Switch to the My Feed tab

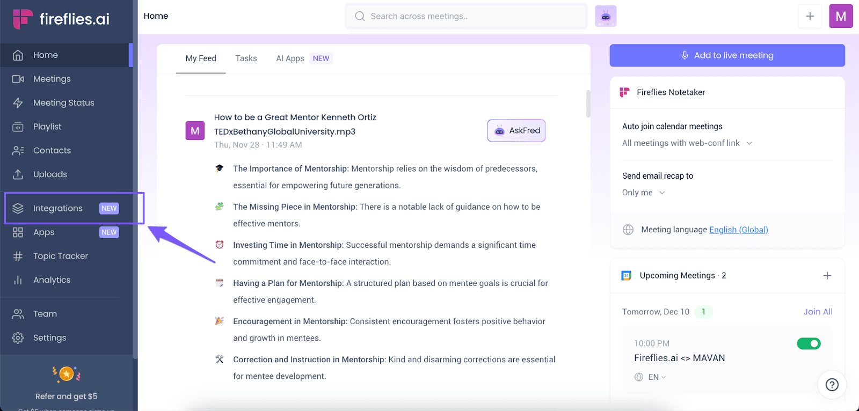coord(201,58)
